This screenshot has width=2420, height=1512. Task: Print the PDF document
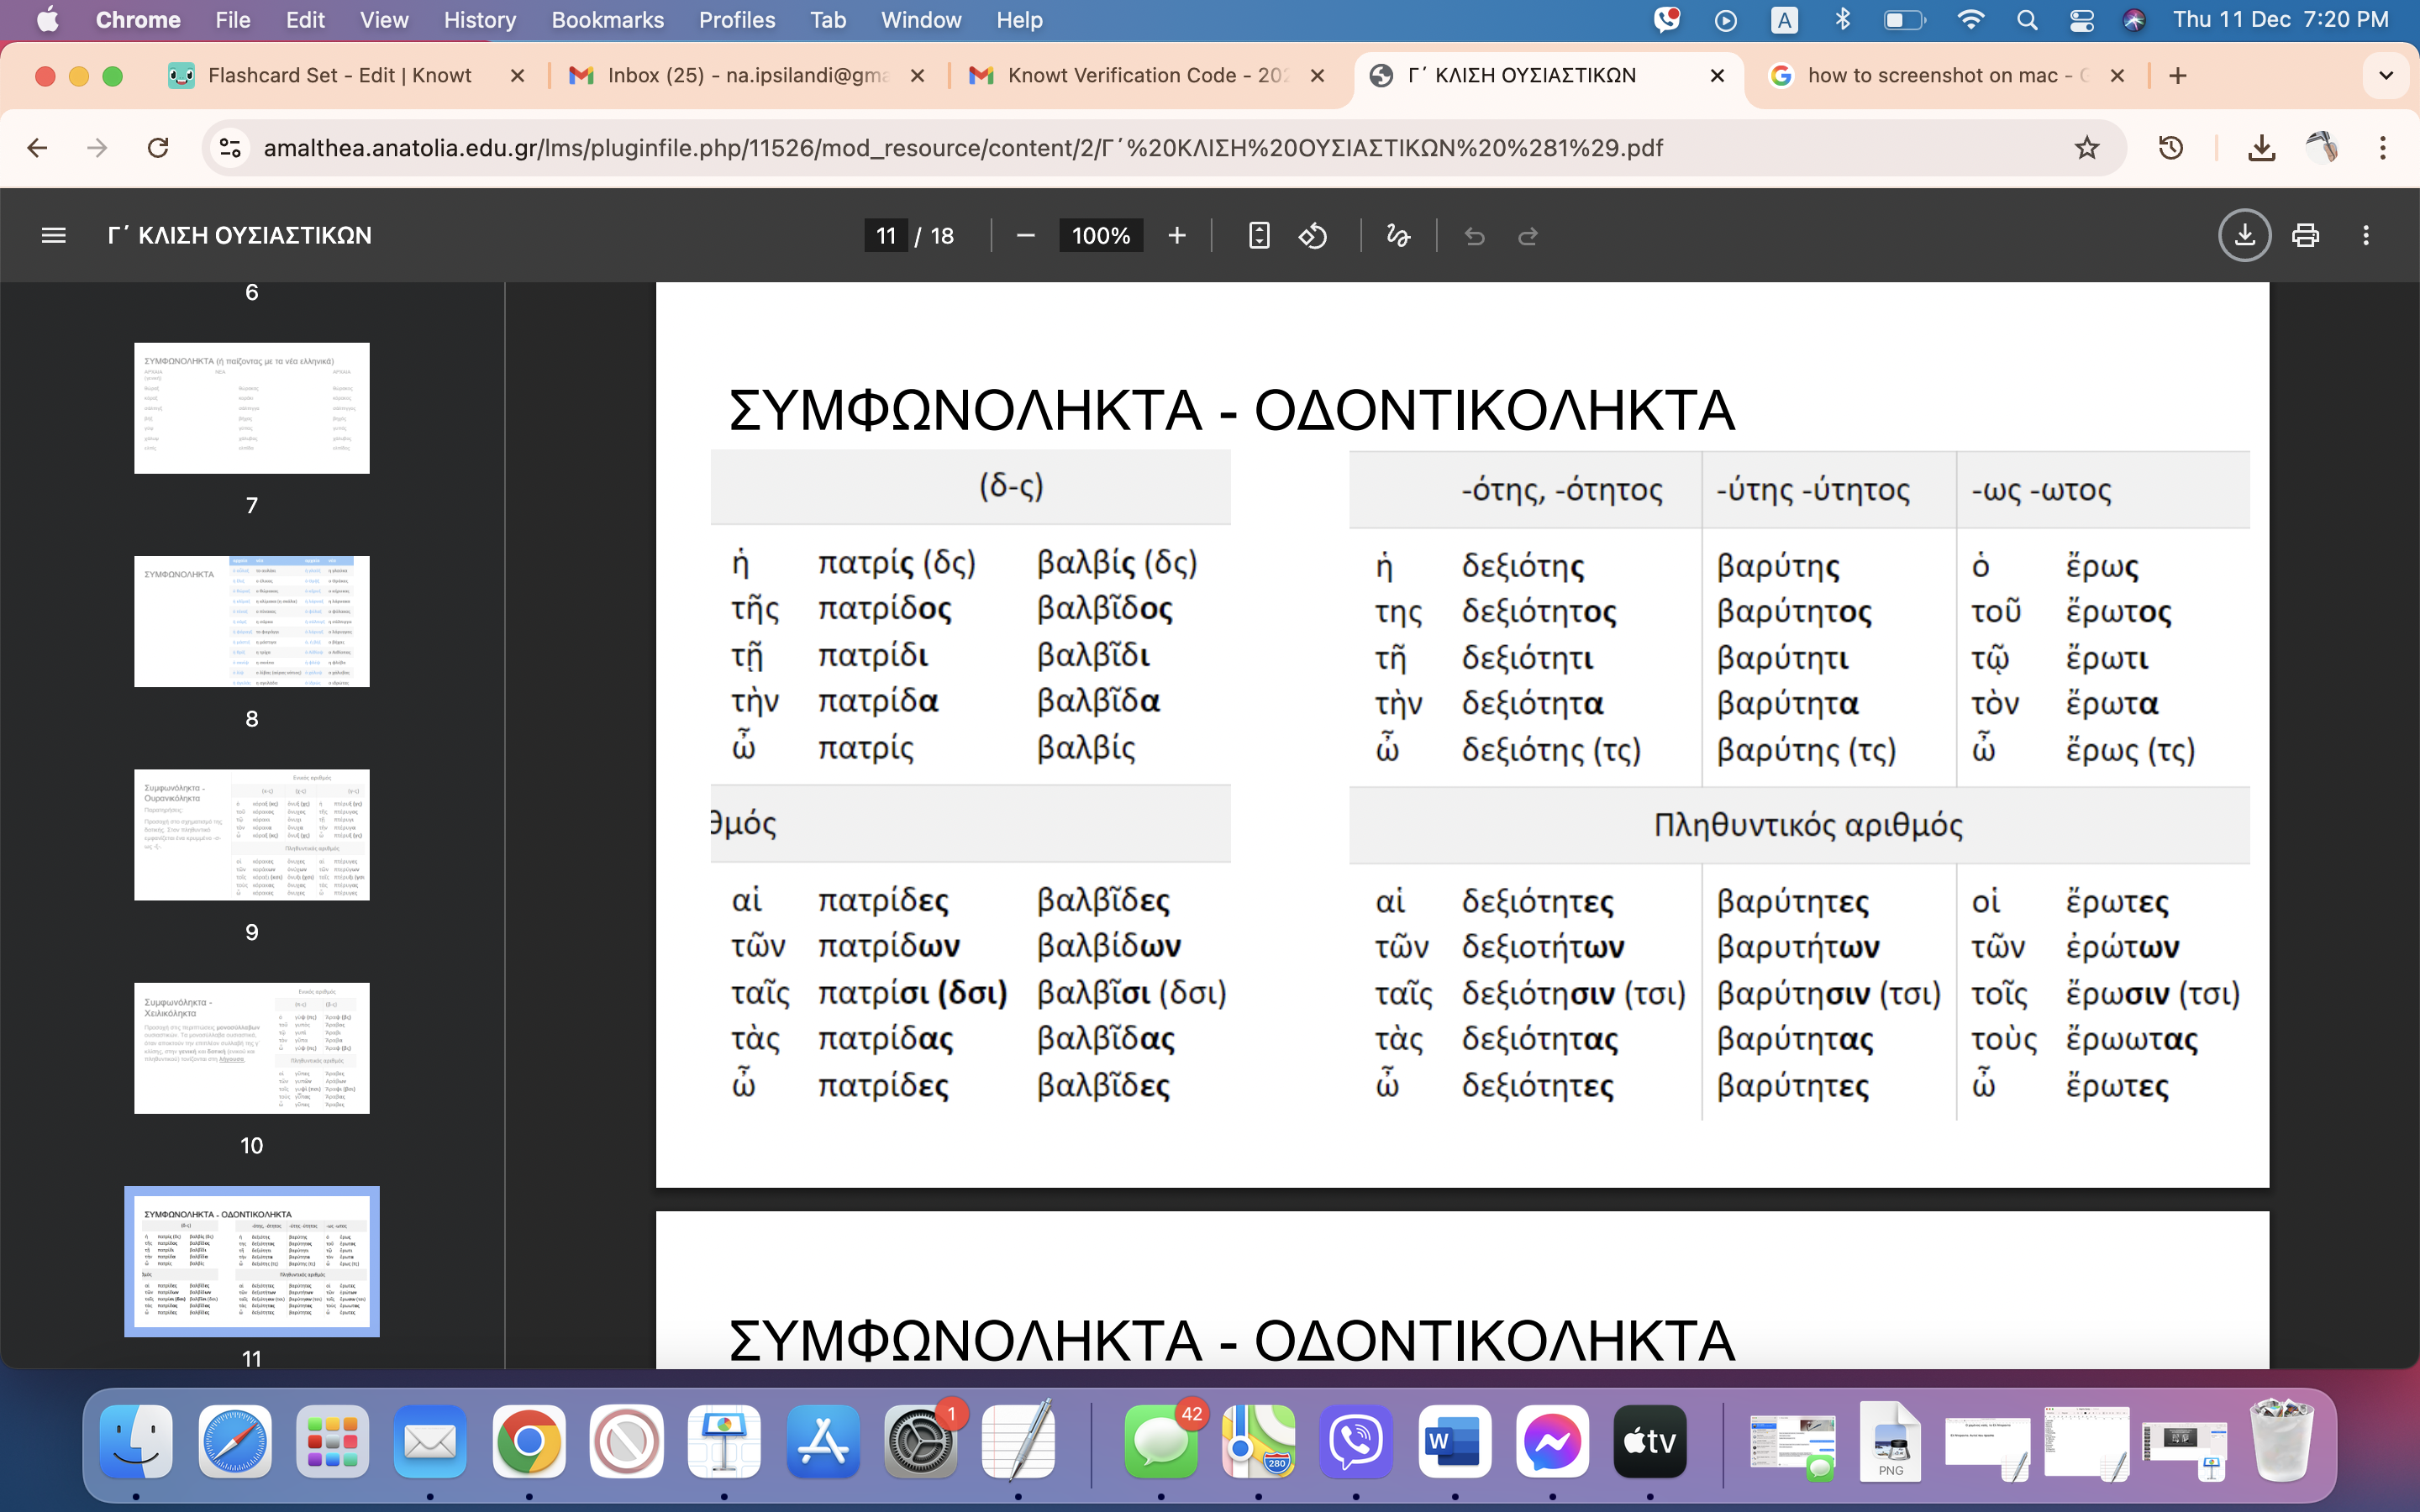tap(2306, 235)
